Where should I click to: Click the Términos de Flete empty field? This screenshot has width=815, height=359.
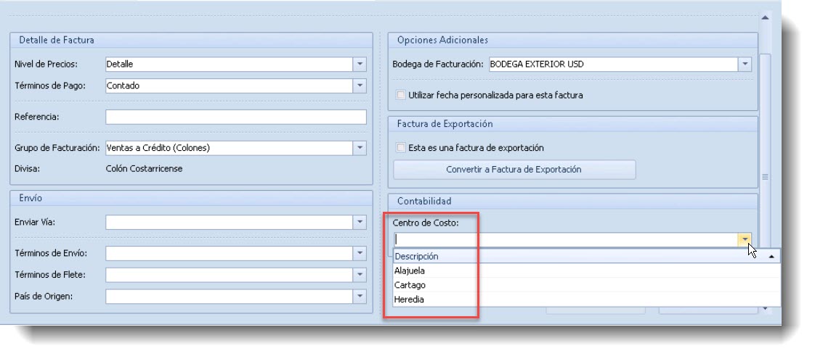230,275
